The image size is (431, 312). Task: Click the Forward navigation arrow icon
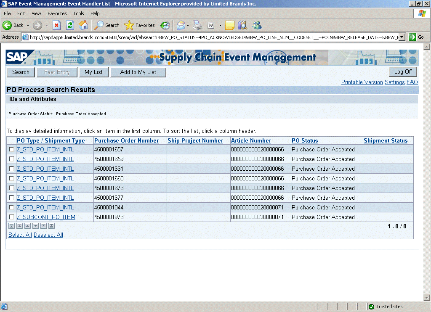(x=37, y=25)
